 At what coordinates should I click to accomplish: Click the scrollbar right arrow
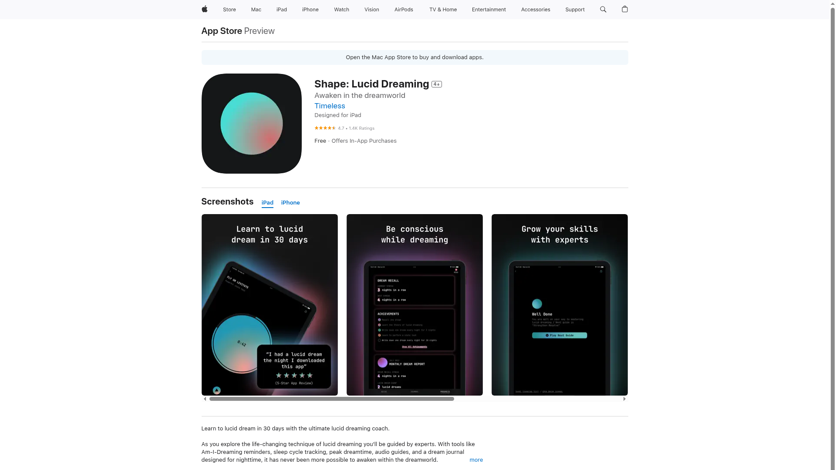click(x=624, y=399)
